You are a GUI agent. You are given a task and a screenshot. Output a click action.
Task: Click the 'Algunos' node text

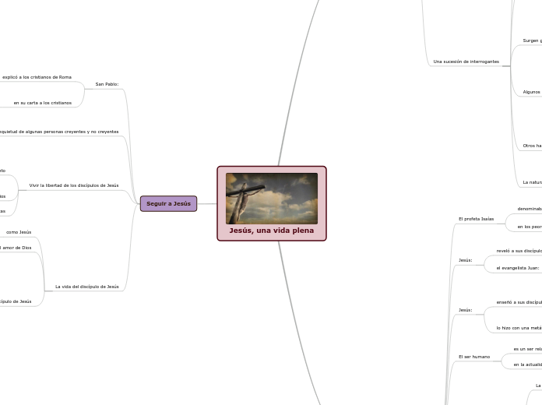(532, 92)
